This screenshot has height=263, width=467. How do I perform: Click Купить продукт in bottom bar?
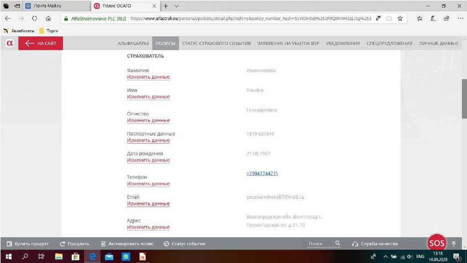coord(28,244)
